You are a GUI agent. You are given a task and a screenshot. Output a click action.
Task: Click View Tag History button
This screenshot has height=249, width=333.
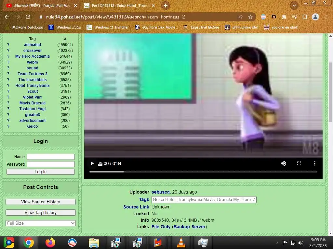coord(41,212)
